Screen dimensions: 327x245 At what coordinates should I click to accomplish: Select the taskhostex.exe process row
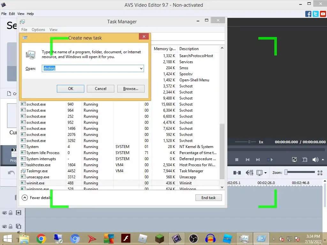click(x=120, y=165)
